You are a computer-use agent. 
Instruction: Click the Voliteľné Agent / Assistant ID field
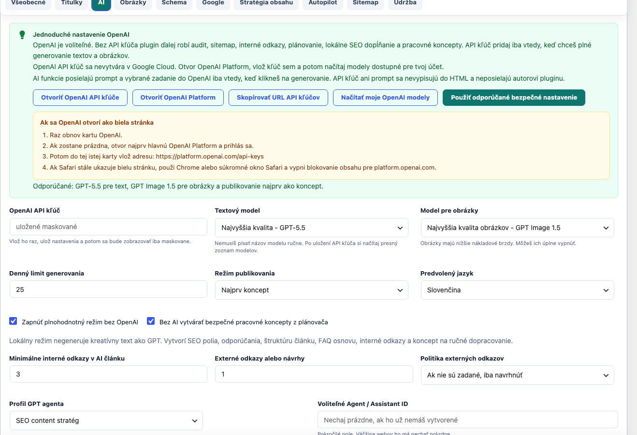pos(468,420)
